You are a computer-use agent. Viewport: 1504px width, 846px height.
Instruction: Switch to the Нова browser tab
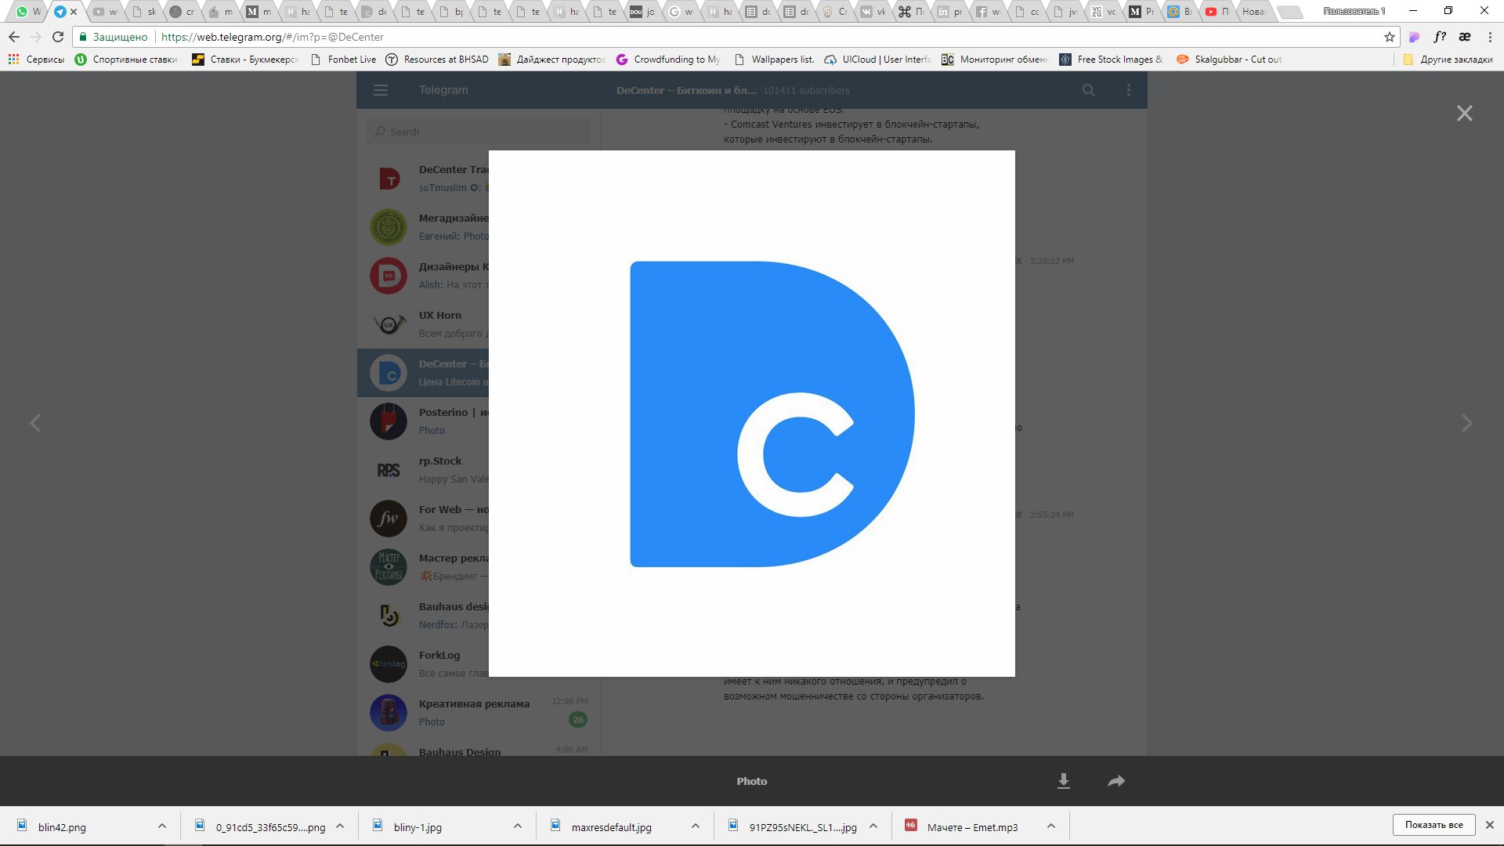click(1253, 12)
